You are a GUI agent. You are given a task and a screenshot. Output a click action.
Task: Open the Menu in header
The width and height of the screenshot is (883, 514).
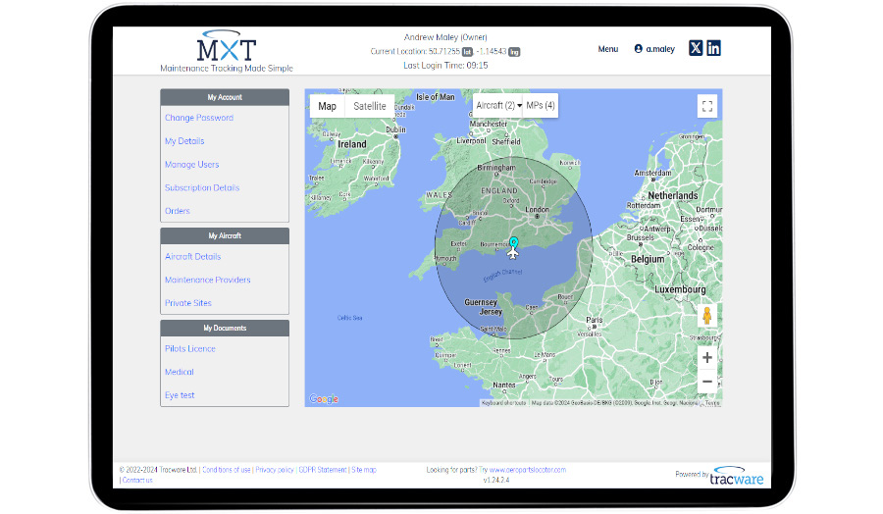pos(608,49)
